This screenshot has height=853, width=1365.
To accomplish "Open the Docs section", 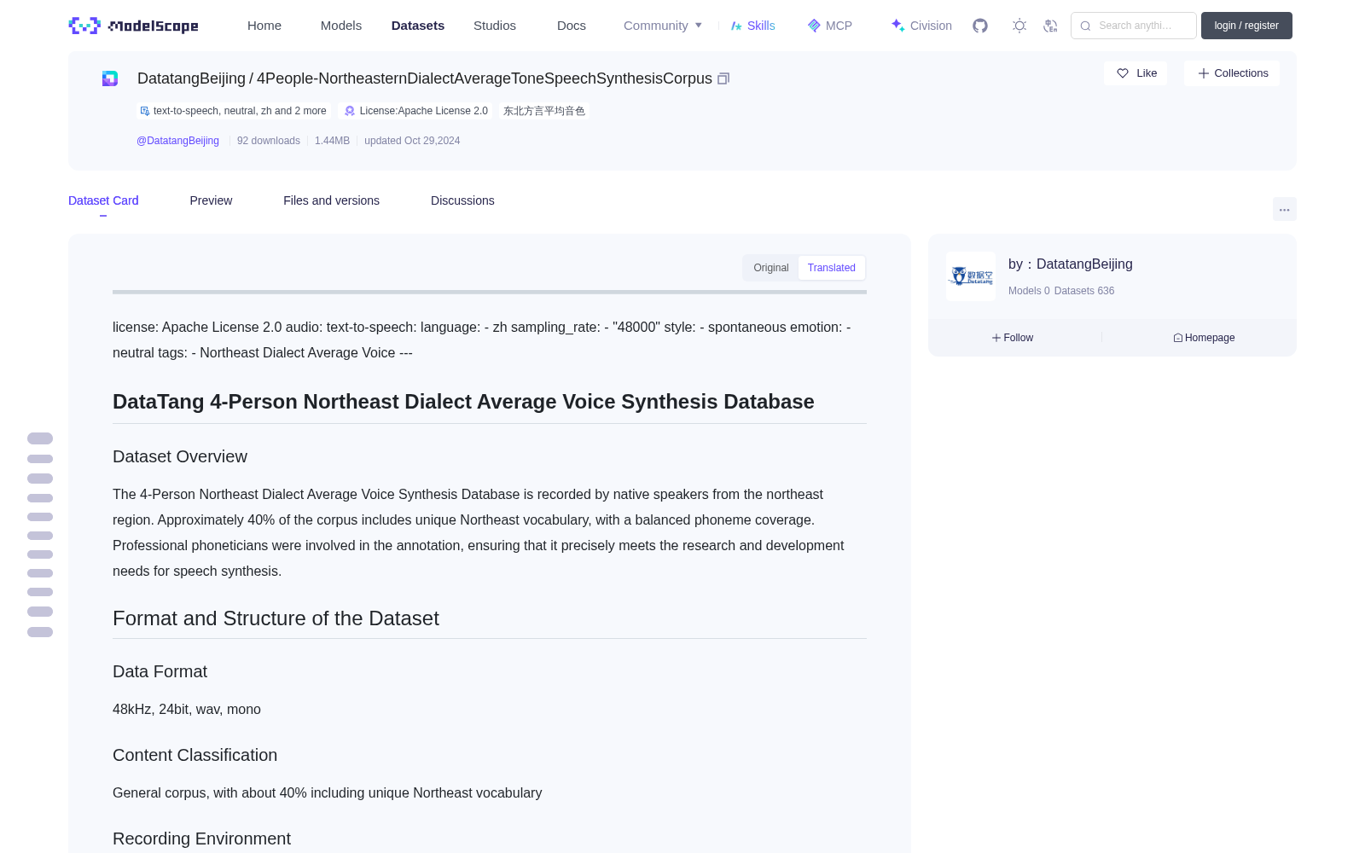I will (572, 26).
